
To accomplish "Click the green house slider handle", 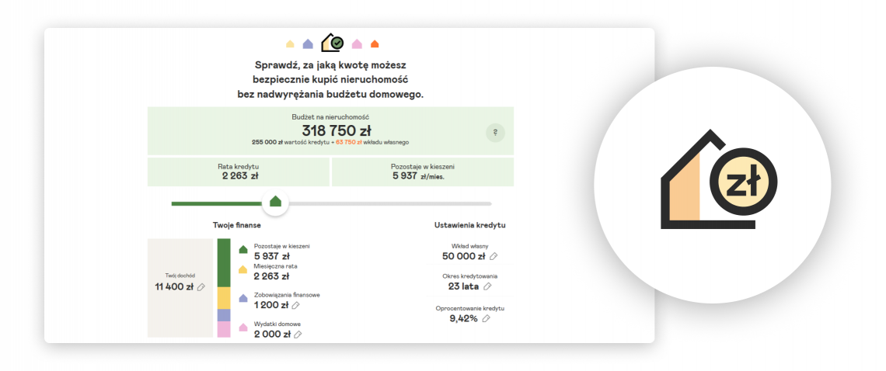I will pyautogui.click(x=275, y=203).
